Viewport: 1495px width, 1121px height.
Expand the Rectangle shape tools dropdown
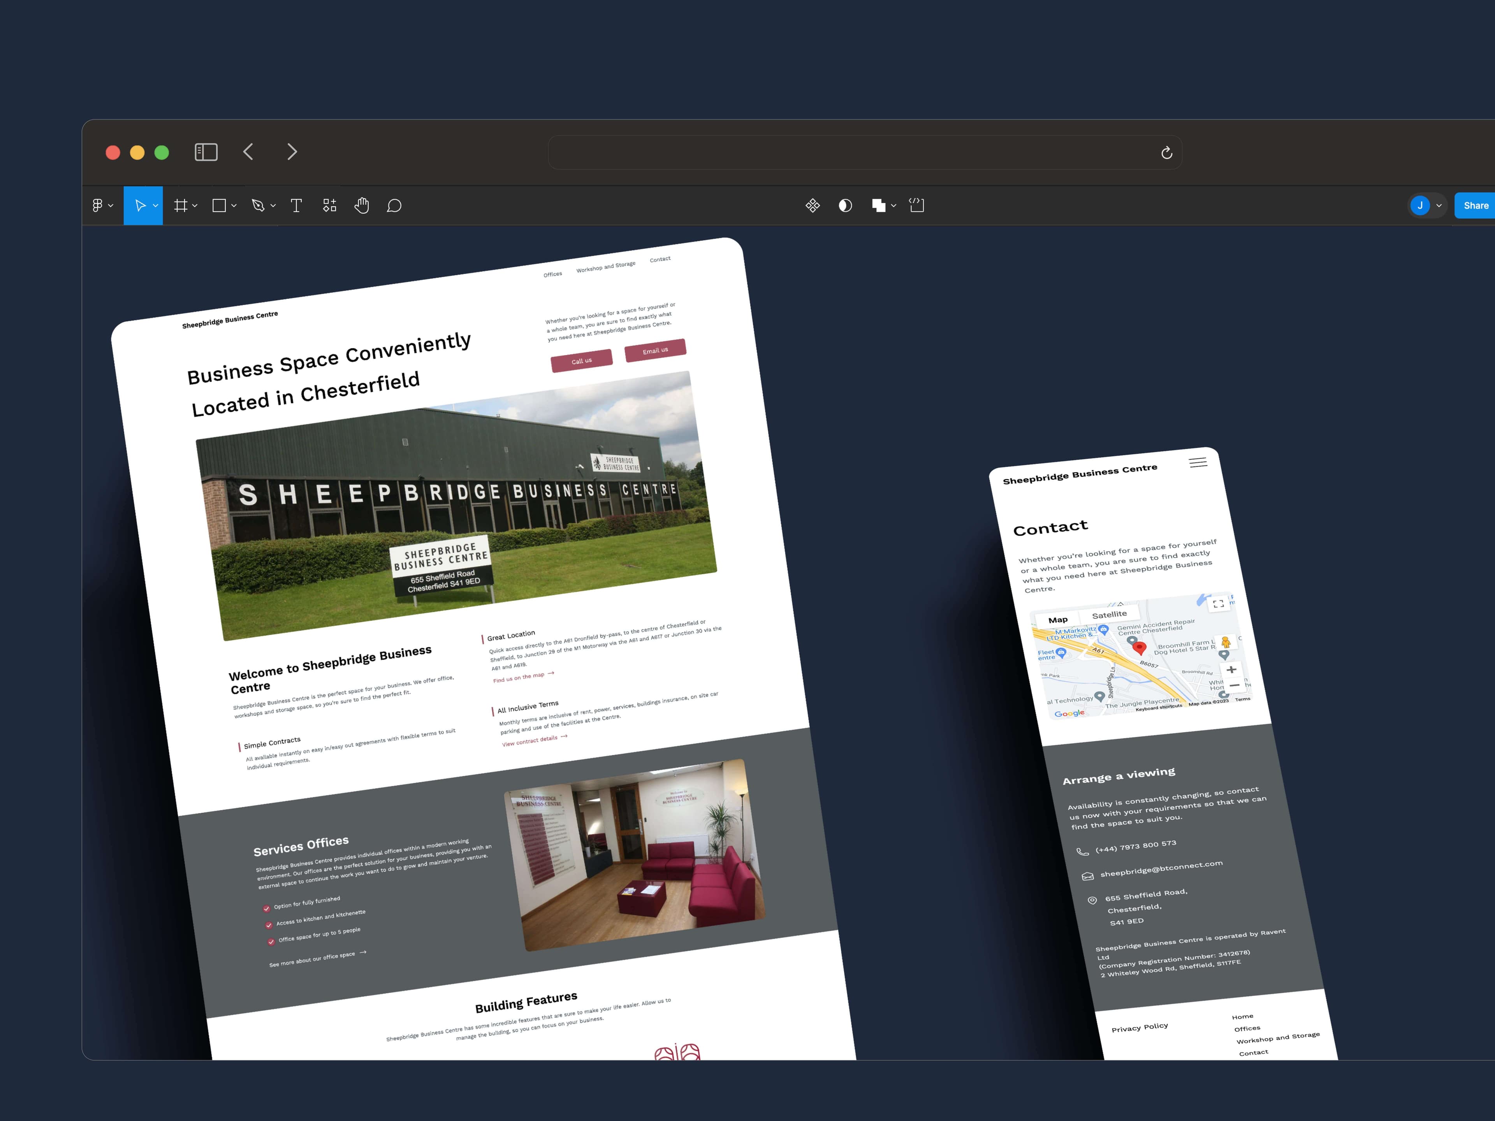point(234,206)
